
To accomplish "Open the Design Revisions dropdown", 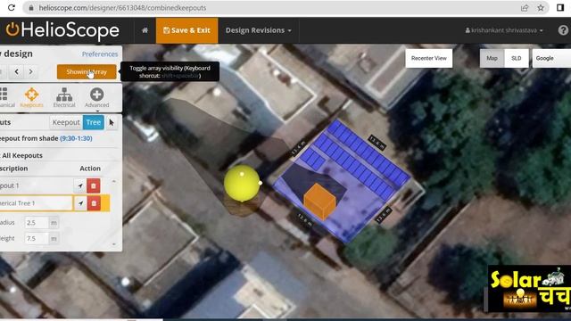I will pyautogui.click(x=258, y=30).
